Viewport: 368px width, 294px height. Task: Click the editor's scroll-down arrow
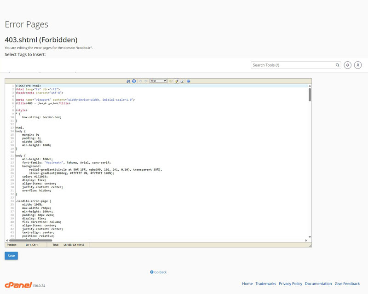tap(310, 237)
